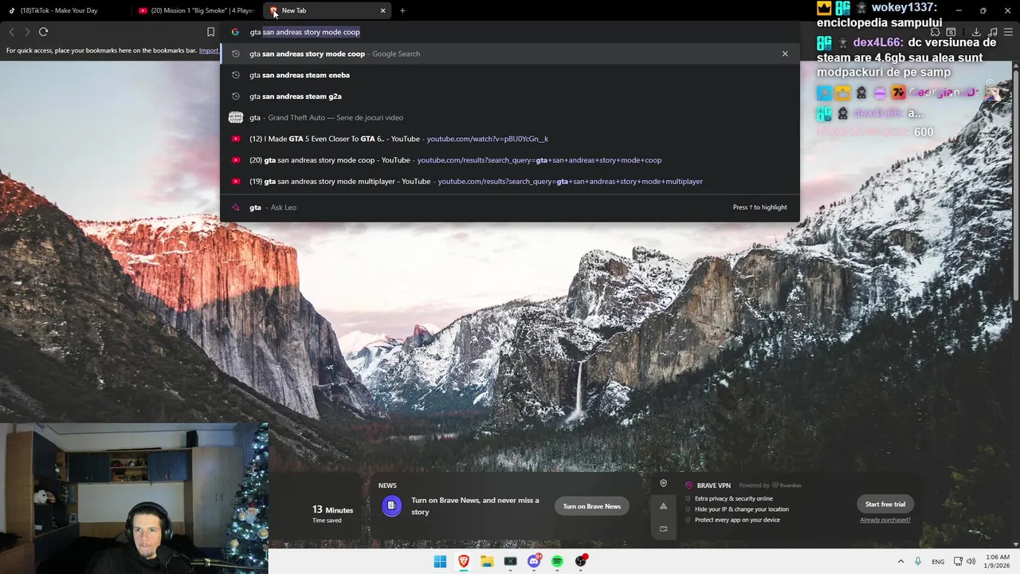Open 'I Made GTA 5 Even Closer To GTA 6' YouTube suggestion
This screenshot has width=1020, height=574.
tap(510, 139)
